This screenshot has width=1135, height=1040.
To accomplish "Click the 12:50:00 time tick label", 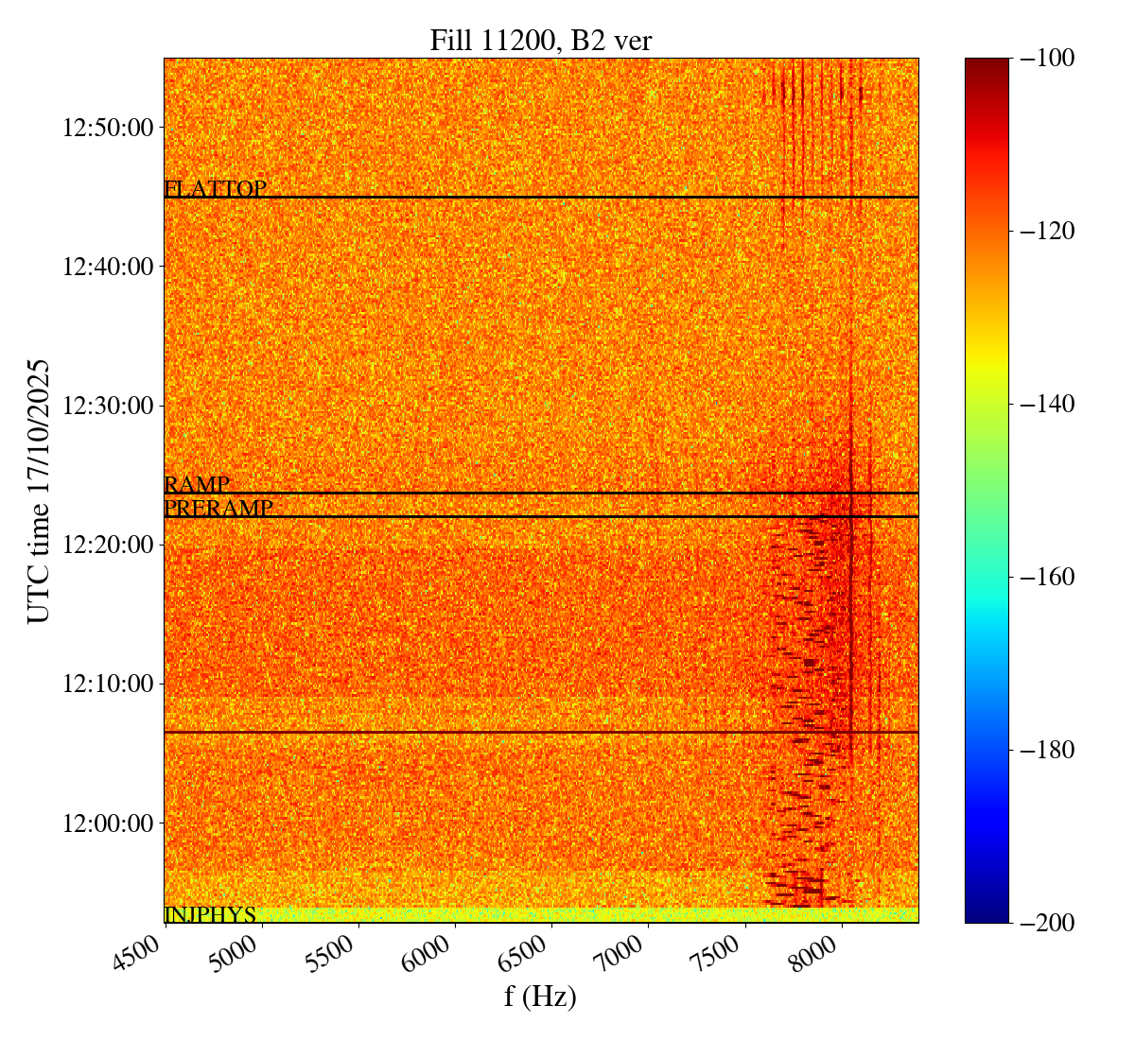I will tap(108, 128).
